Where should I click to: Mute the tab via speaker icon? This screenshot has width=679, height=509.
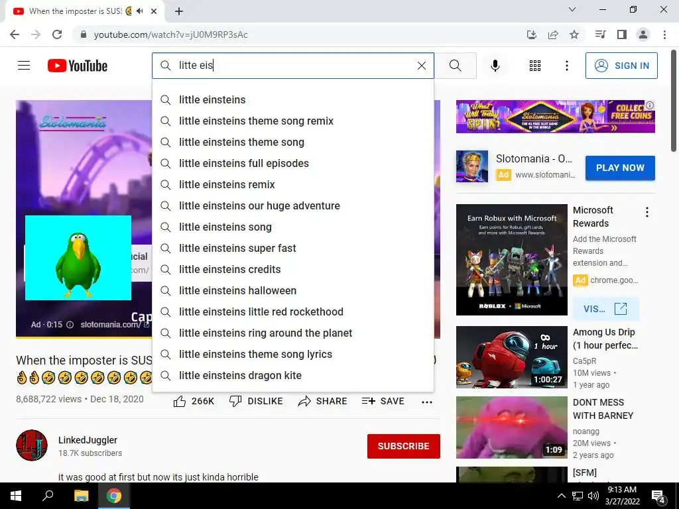point(139,11)
